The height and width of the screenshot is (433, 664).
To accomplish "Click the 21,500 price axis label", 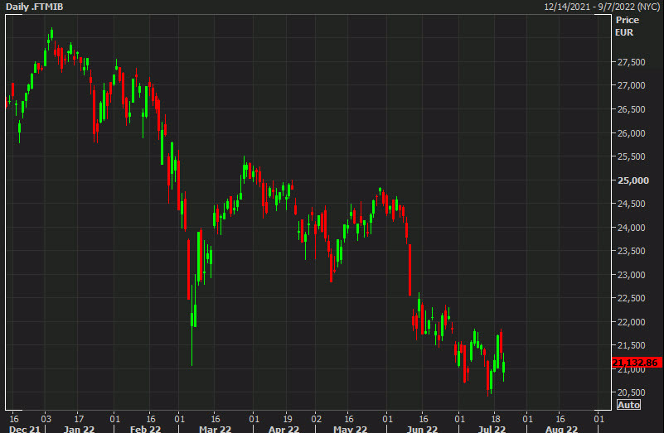I will 631,345.
